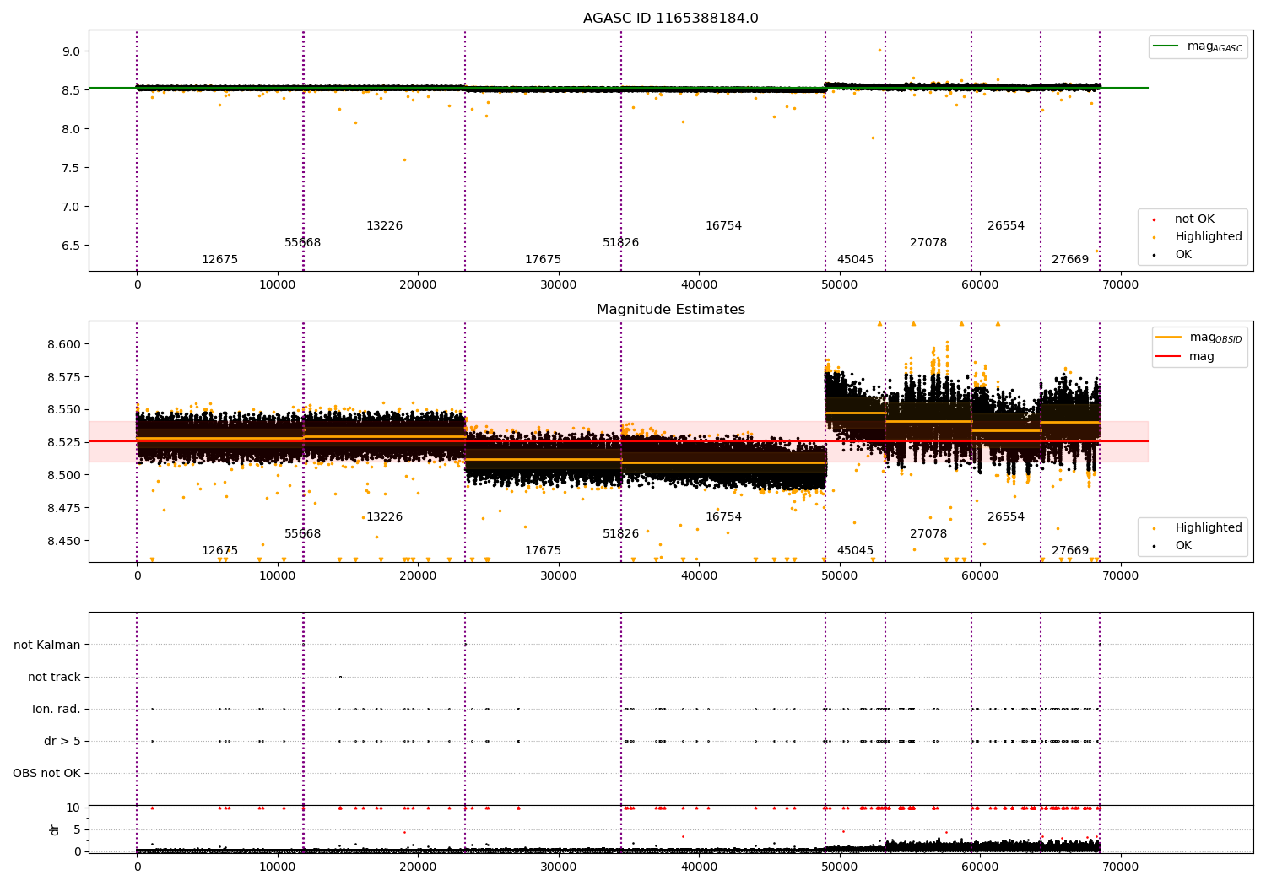Click OBSID label 13226 in Magnitude Estimates plot
Image resolution: width=1266 pixels, height=886 pixels.
pyautogui.click(x=384, y=517)
